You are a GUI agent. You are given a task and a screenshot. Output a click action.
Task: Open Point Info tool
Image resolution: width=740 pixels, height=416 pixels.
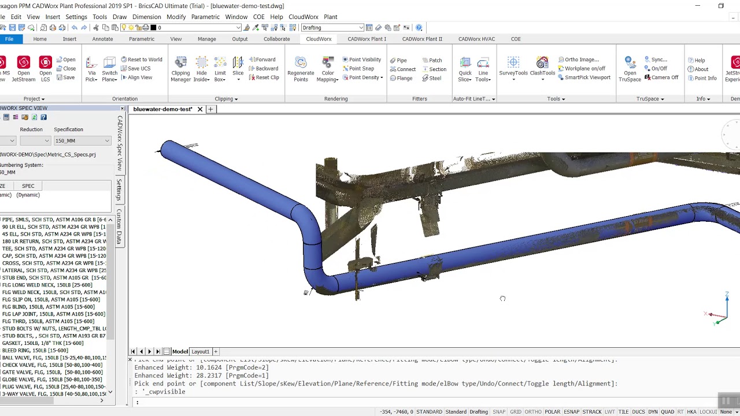(x=702, y=78)
